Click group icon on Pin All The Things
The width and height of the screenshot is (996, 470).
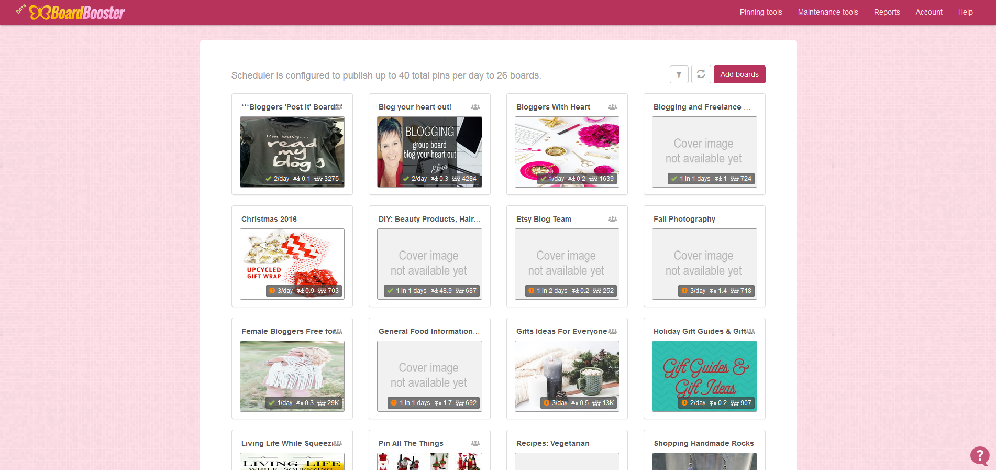(475, 443)
